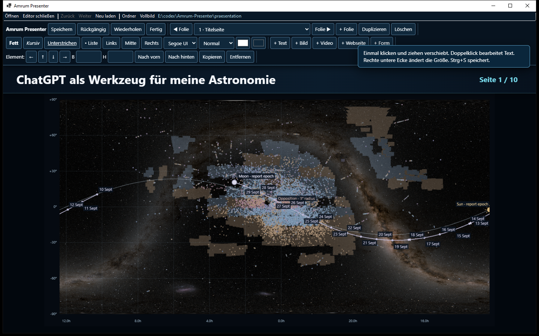Go to previous slide with ◀ Folie
The height and width of the screenshot is (336, 539).
(181, 29)
